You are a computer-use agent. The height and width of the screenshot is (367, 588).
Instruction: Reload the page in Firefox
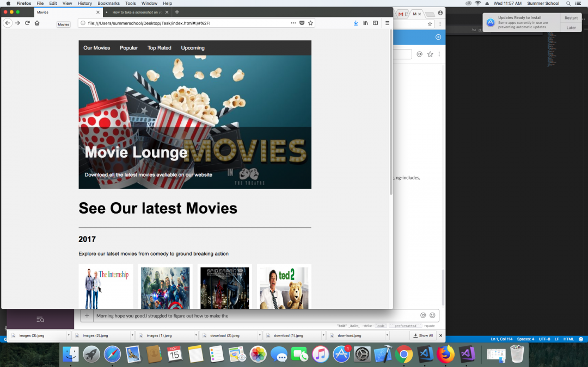[27, 23]
